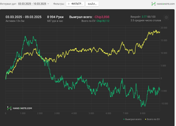Click the ФИЛЬТР... button
Screen dimensions: 176x126
click(75, 4)
